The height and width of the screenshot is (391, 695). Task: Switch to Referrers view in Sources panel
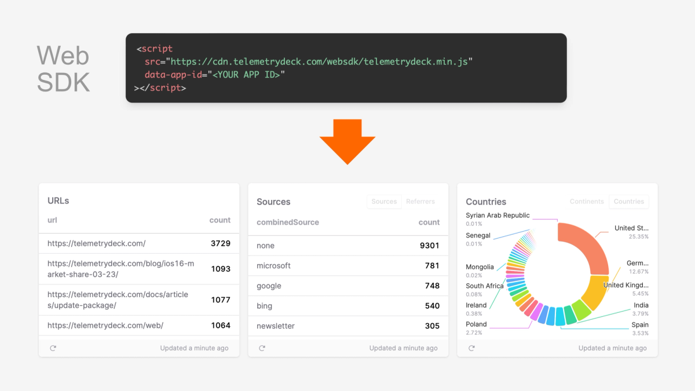pos(420,202)
